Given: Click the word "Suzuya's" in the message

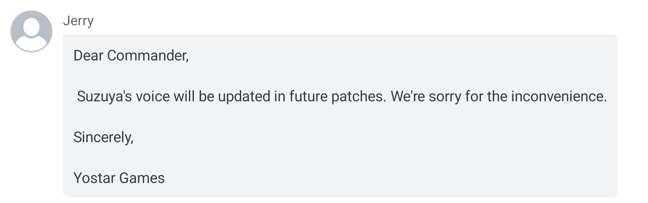Looking at the screenshot, I should (105, 96).
